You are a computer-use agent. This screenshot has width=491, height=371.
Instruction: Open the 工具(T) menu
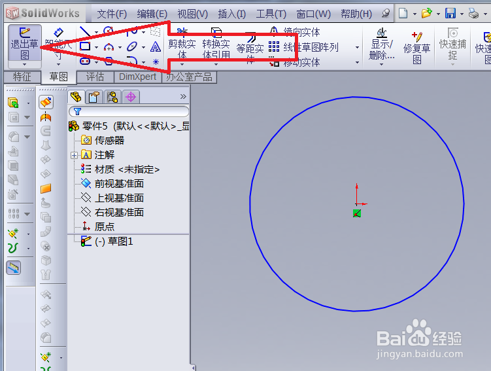point(271,14)
